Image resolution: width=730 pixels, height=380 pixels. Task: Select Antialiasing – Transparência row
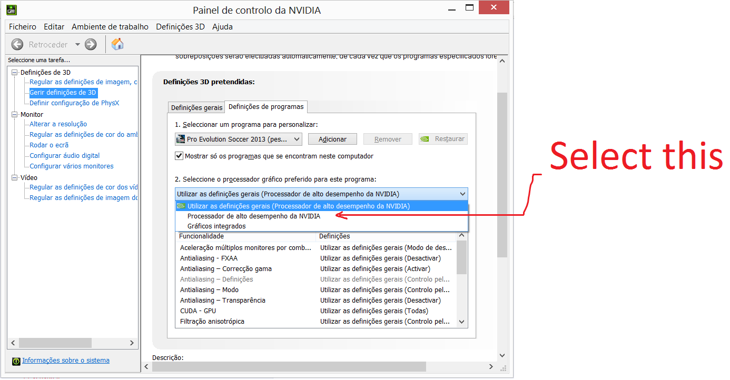coord(316,301)
